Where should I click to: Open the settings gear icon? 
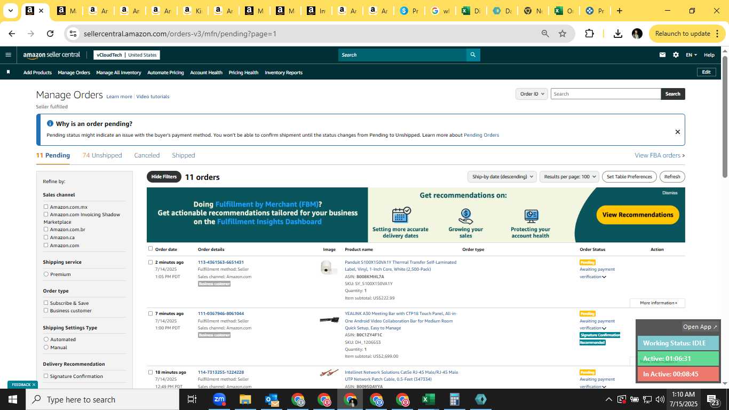676,55
